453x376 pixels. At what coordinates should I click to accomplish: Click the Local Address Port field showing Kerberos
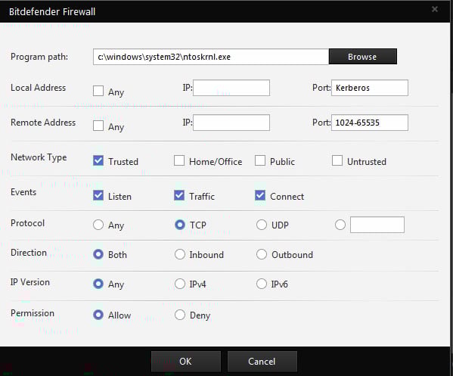point(370,88)
